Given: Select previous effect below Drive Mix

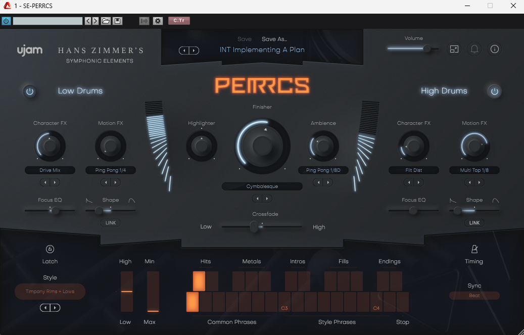Looking at the screenshot, I should [45, 182].
